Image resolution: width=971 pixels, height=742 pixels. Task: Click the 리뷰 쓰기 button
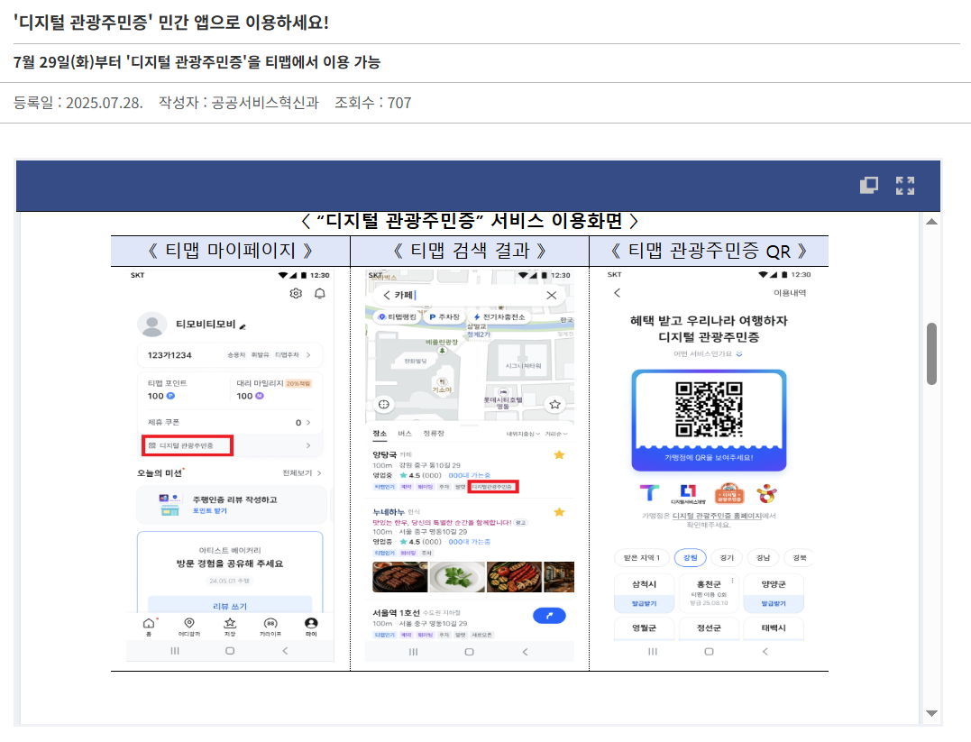pyautogui.click(x=230, y=606)
